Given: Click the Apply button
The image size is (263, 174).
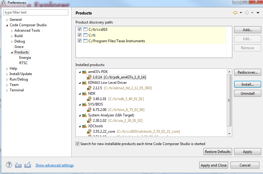Looking at the screenshot, I should [248, 152].
